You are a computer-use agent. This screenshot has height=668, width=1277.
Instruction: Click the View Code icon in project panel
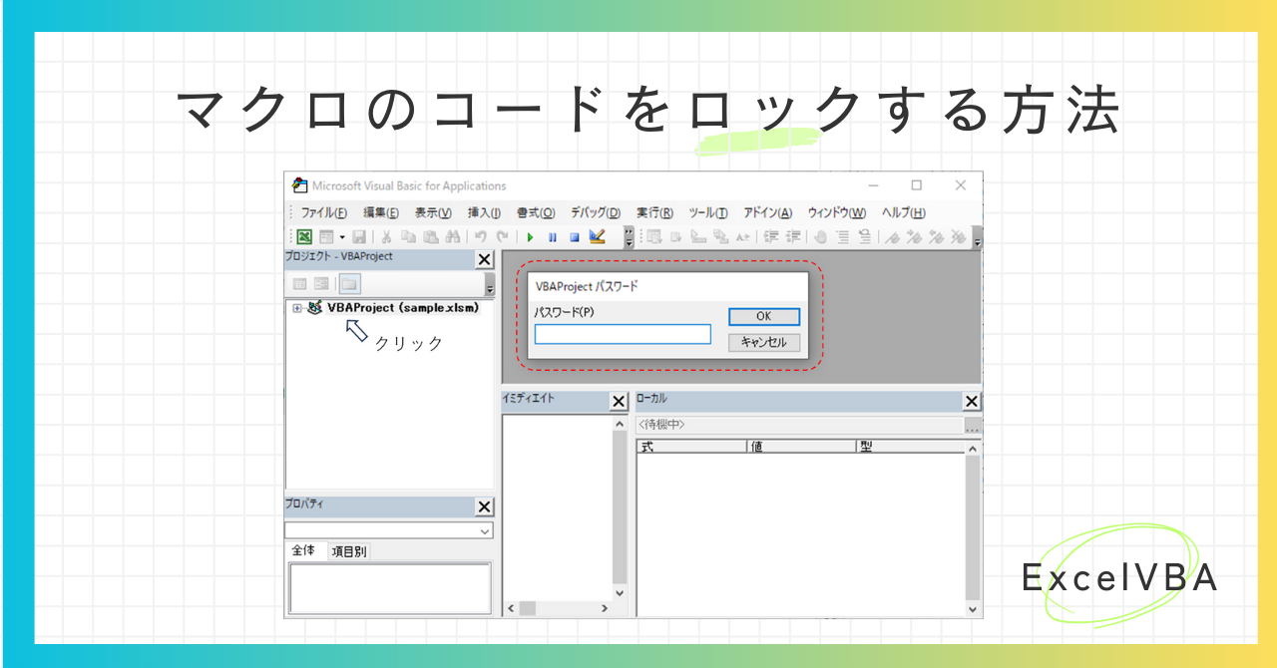300,284
